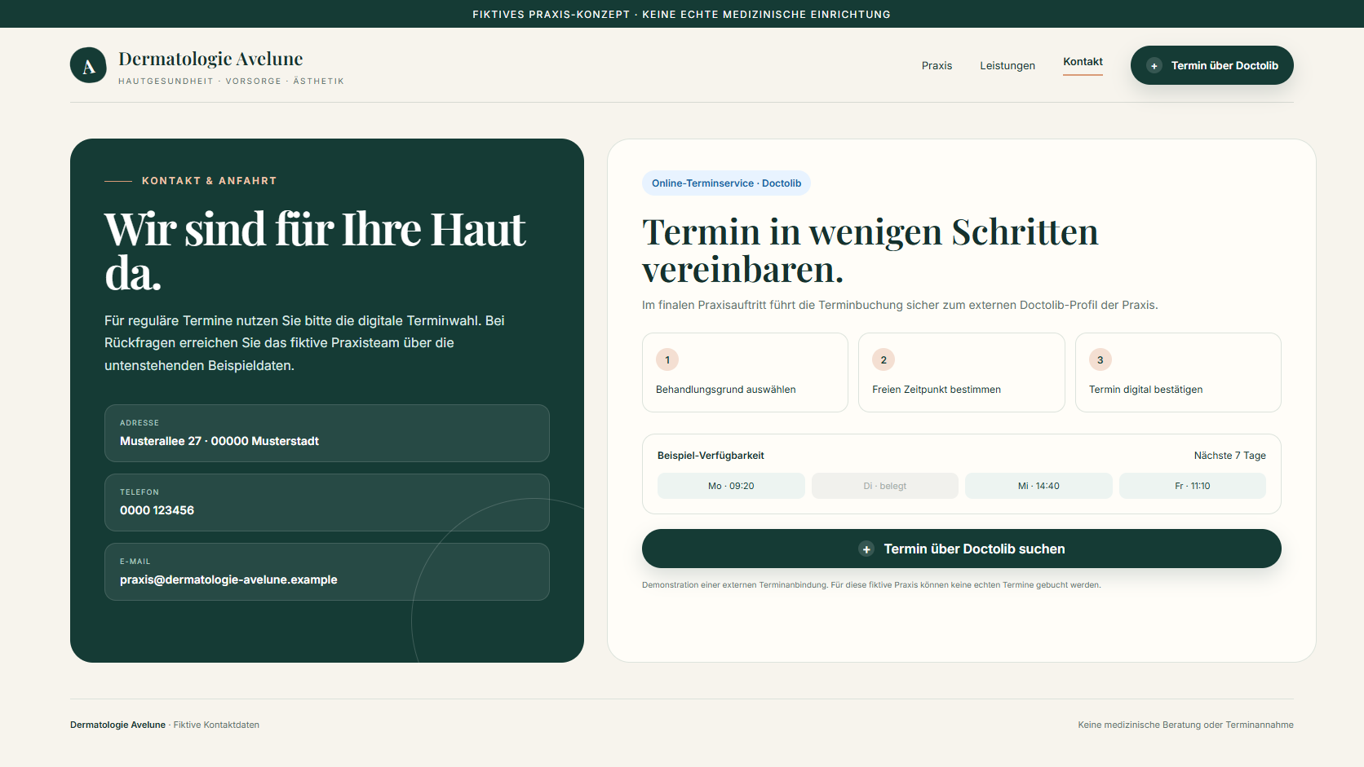1364x767 pixels.
Task: Open the 'Termin digital bestätigen' step card
Action: [1178, 372]
